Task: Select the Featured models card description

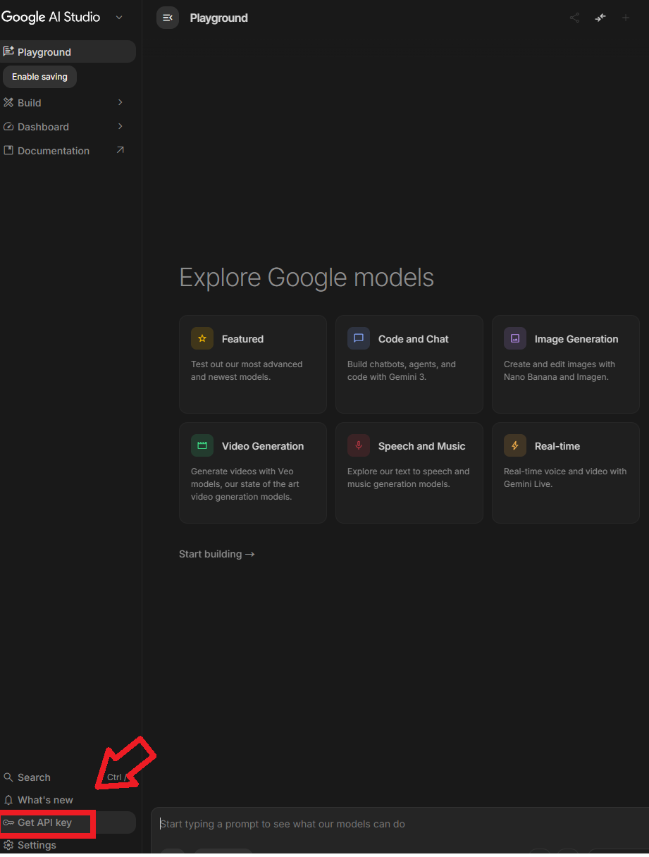Action: click(x=247, y=371)
